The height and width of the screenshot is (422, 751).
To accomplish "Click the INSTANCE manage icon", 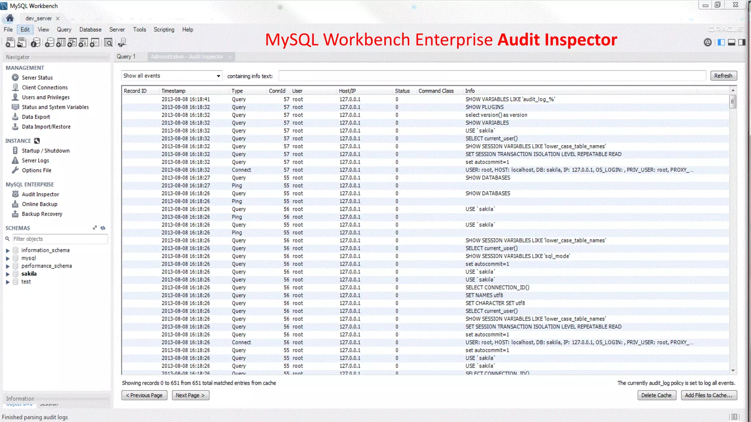I will coord(37,141).
